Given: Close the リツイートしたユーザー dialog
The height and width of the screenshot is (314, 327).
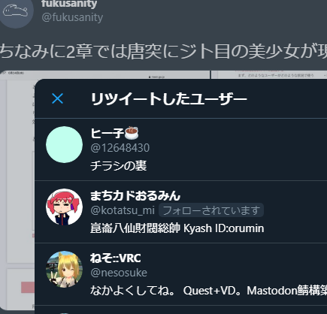Looking at the screenshot, I should [57, 98].
